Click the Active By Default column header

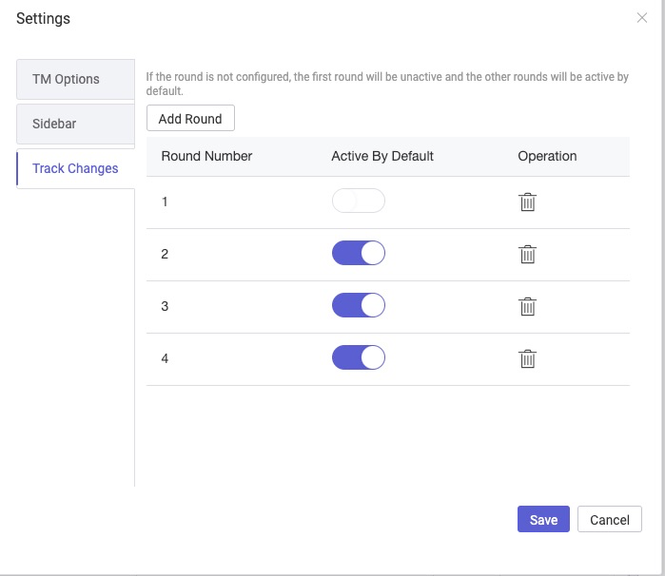pyautogui.click(x=382, y=156)
